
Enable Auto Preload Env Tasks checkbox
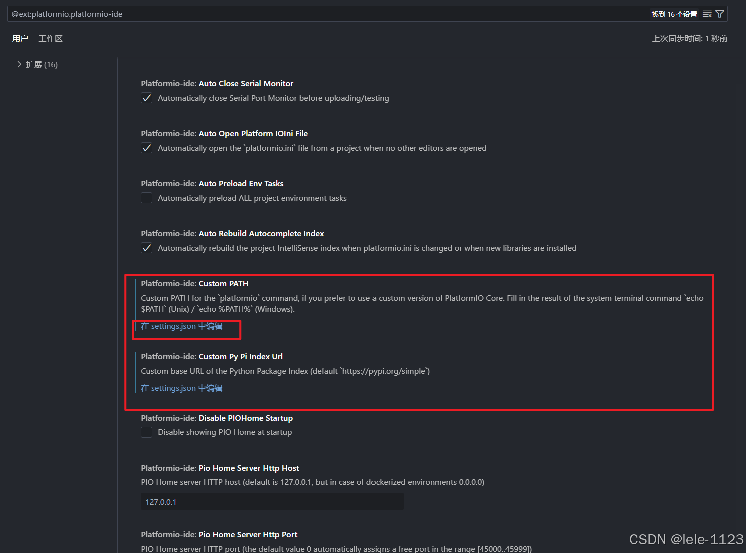[x=146, y=198]
